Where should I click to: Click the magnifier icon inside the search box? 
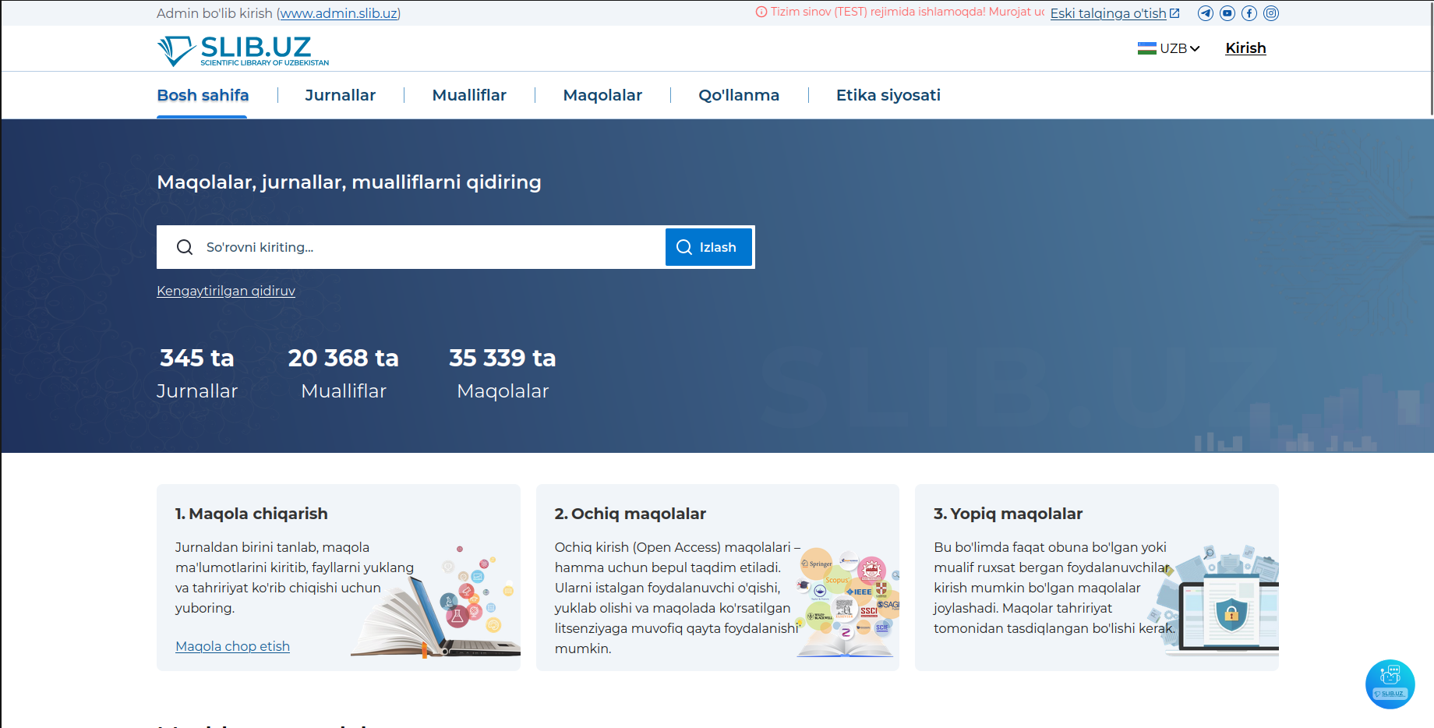click(185, 247)
